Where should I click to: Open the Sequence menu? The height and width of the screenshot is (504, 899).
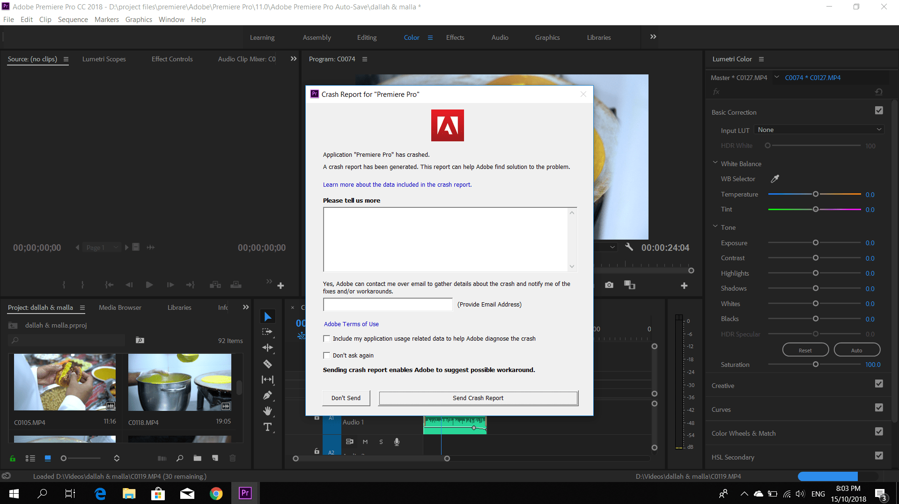coord(73,19)
